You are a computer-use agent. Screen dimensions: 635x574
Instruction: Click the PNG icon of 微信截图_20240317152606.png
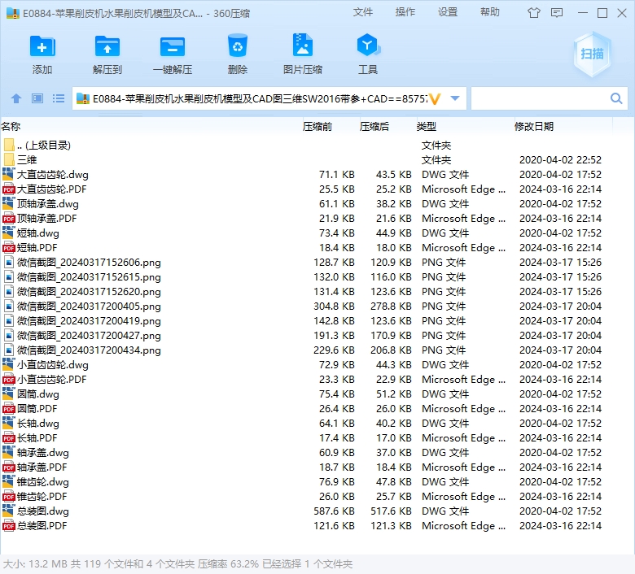click(x=8, y=262)
